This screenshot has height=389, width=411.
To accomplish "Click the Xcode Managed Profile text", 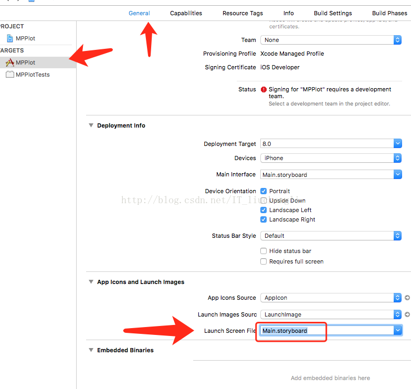I will [x=292, y=54].
